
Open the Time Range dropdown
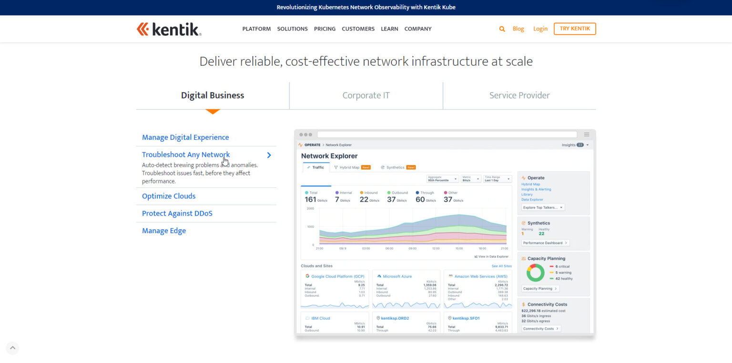497,178
